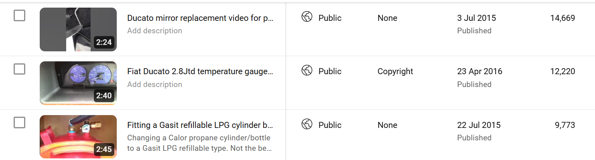The height and width of the screenshot is (160, 595).
Task: Open the Ducato mirror video thumbnail showing 2:24
Action: [x=78, y=29]
